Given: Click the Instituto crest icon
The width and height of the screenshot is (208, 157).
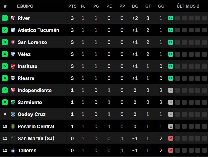Looking at the screenshot, I should 13,66.
